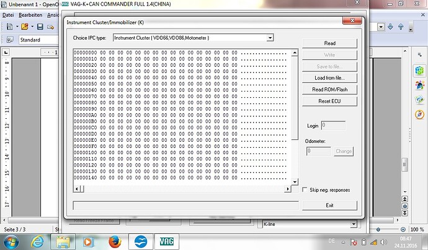This screenshot has width=428, height=250.
Task: Open the dropdown arrow beside New document icon
Action: coord(17,27)
